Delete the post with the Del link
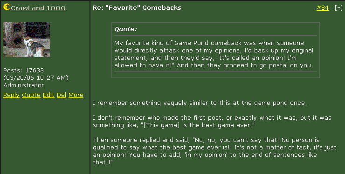The height and width of the screenshot is (174, 345). [x=62, y=95]
